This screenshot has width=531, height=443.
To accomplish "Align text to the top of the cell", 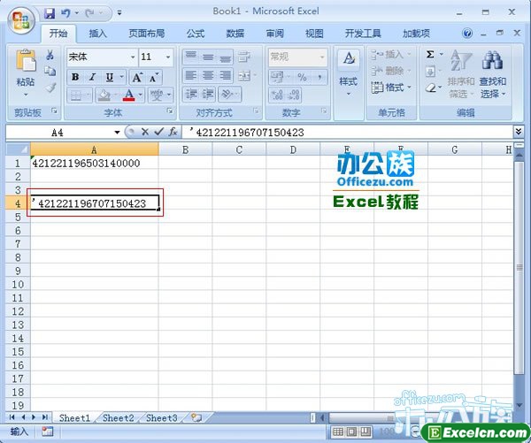I will pos(190,57).
